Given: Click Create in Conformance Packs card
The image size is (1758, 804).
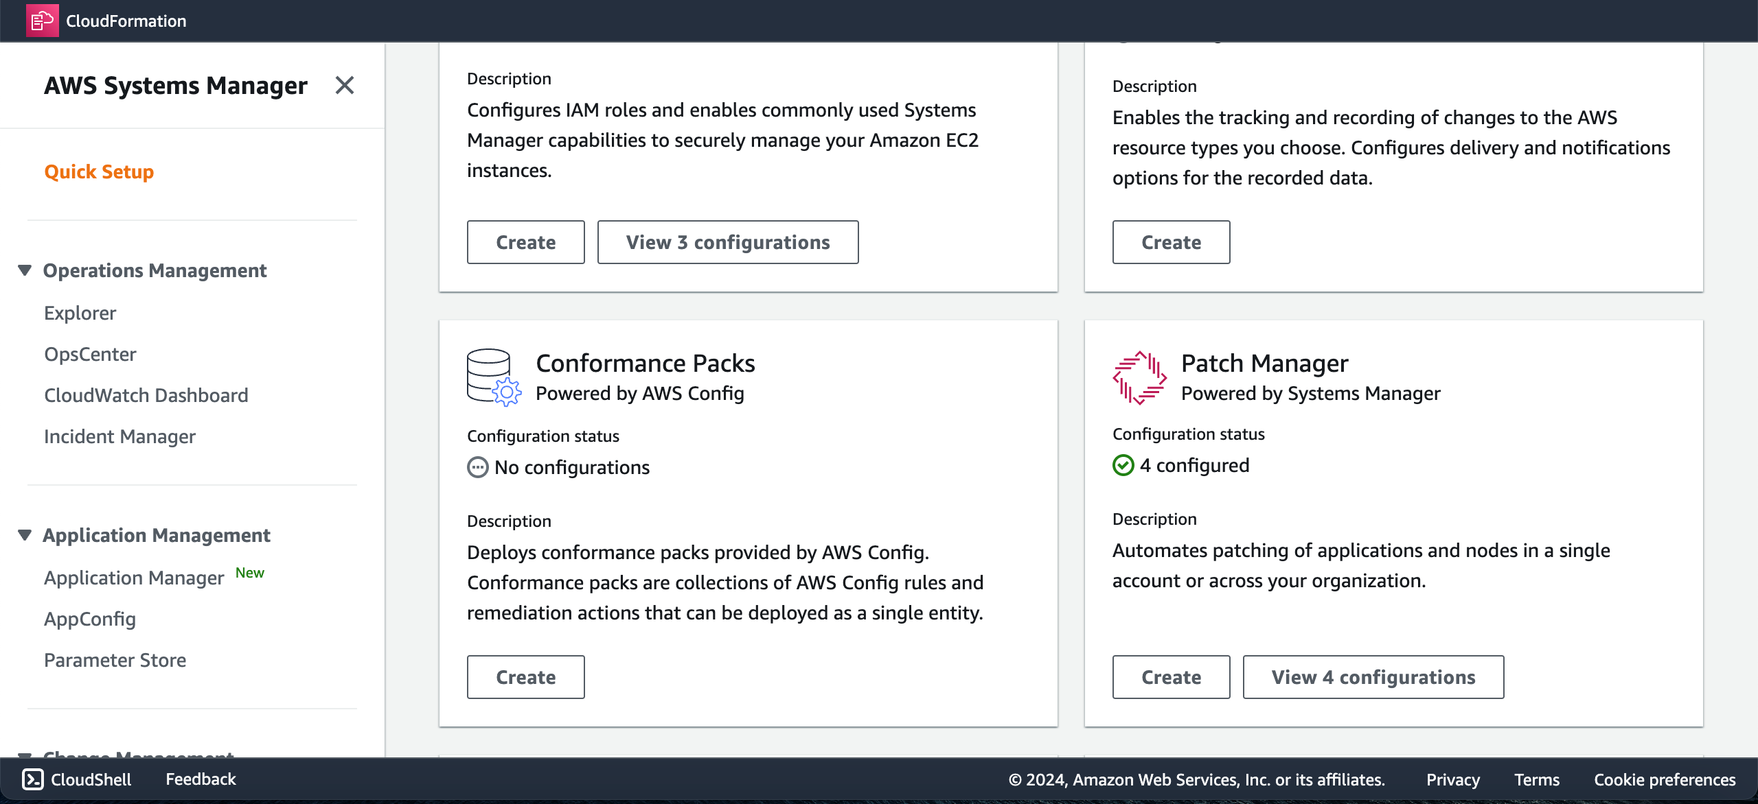Looking at the screenshot, I should coord(526,677).
